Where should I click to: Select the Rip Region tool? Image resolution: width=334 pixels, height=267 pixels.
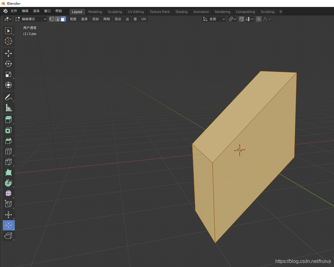8,236
